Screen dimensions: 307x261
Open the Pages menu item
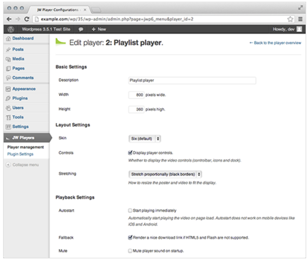pos(18,69)
